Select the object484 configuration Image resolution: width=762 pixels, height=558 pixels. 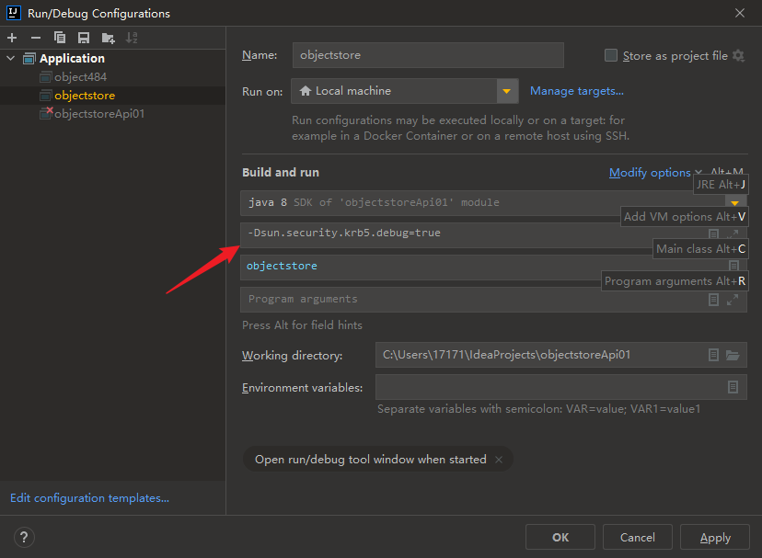(x=80, y=77)
